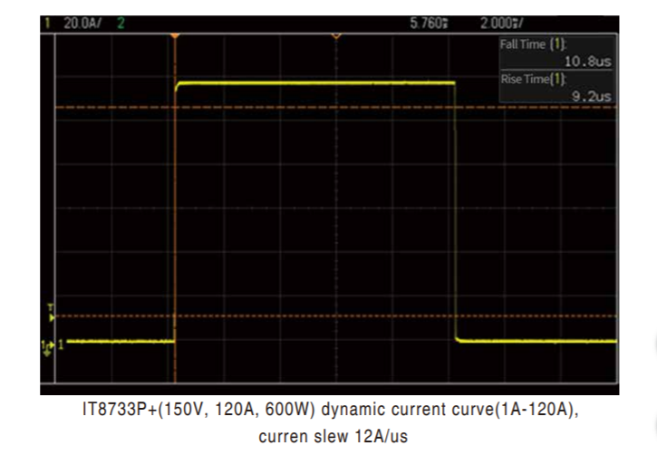Click the 20.0A/ vertical scale readout

point(82,23)
